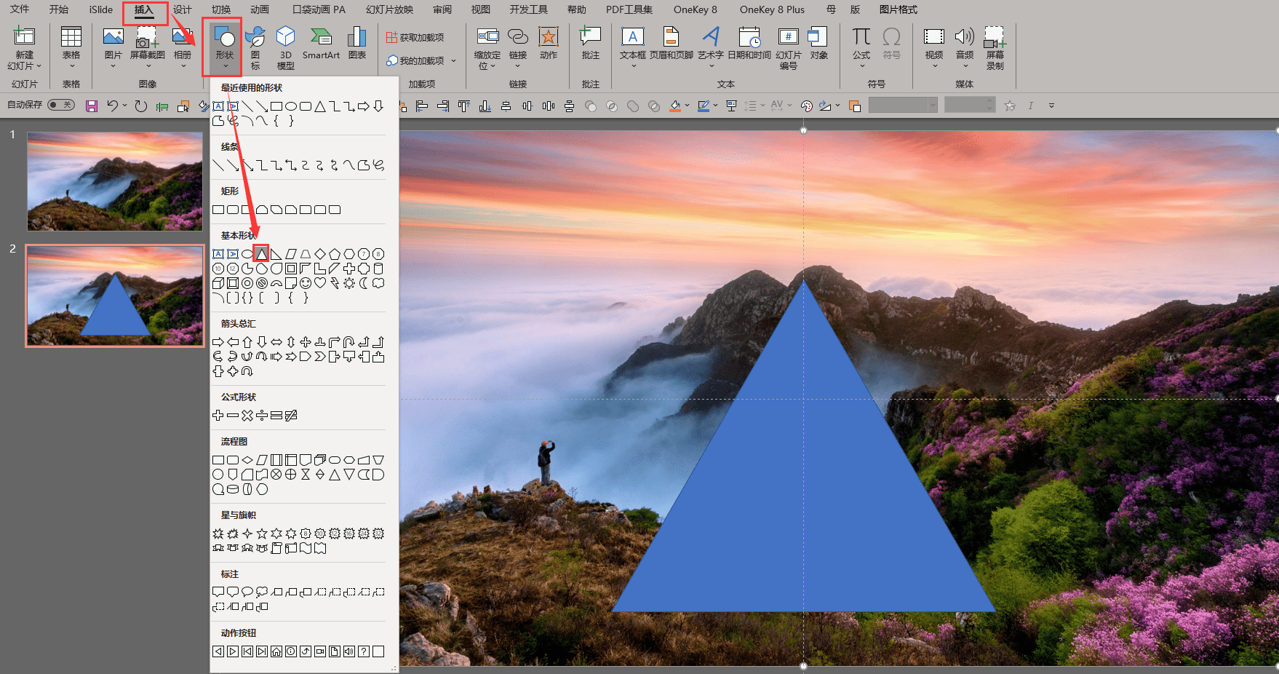Choose the not-equal formula shape
The width and height of the screenshot is (1279, 674).
[291, 416]
